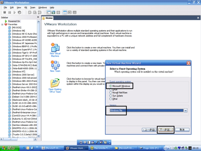Click the Power Off stop toolbar icon

point(5,12)
